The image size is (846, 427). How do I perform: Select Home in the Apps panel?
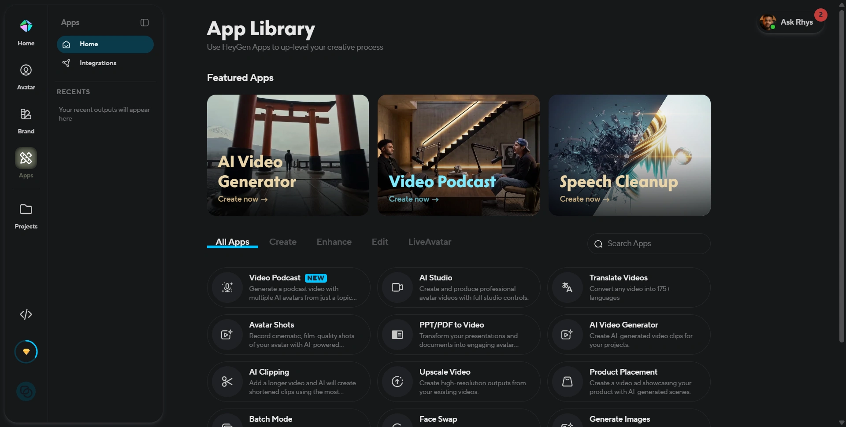point(105,44)
